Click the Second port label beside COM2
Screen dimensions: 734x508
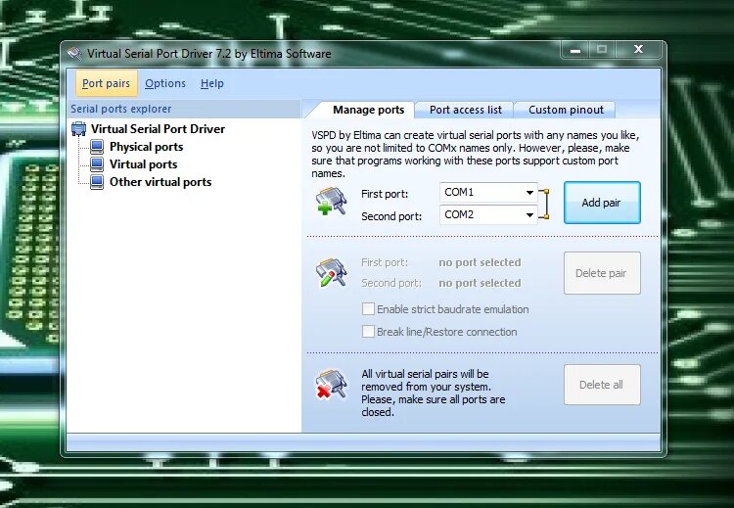click(x=391, y=216)
